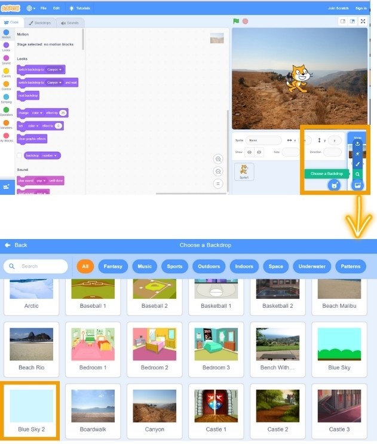Show the sprite with the eye icon
377x444 pixels.
point(249,152)
